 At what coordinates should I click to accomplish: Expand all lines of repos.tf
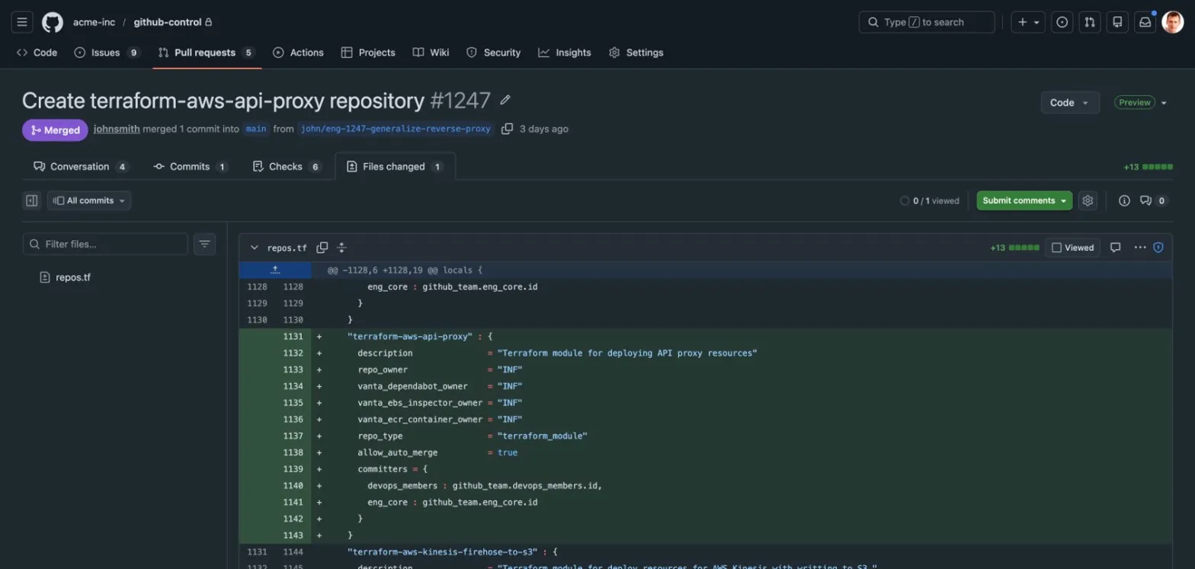tap(342, 248)
